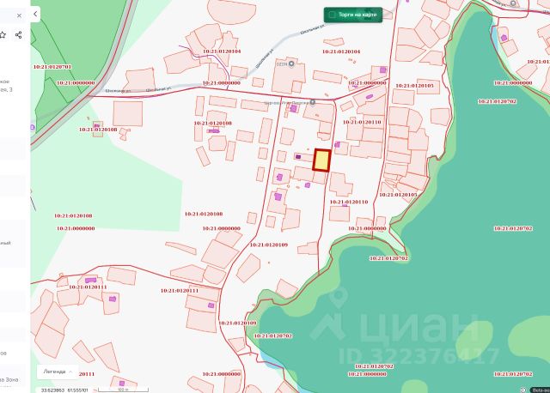The image size is (550, 393).
Task: Select the yellow highlighted land parcel
Action: [322, 160]
